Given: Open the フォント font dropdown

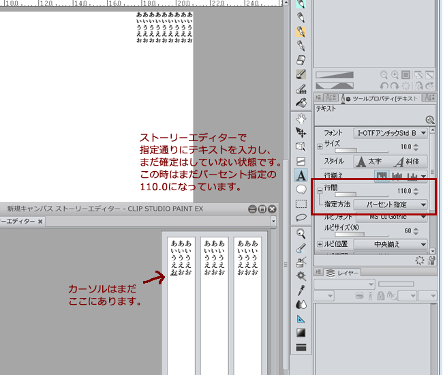Looking at the screenshot, I should pos(390,133).
